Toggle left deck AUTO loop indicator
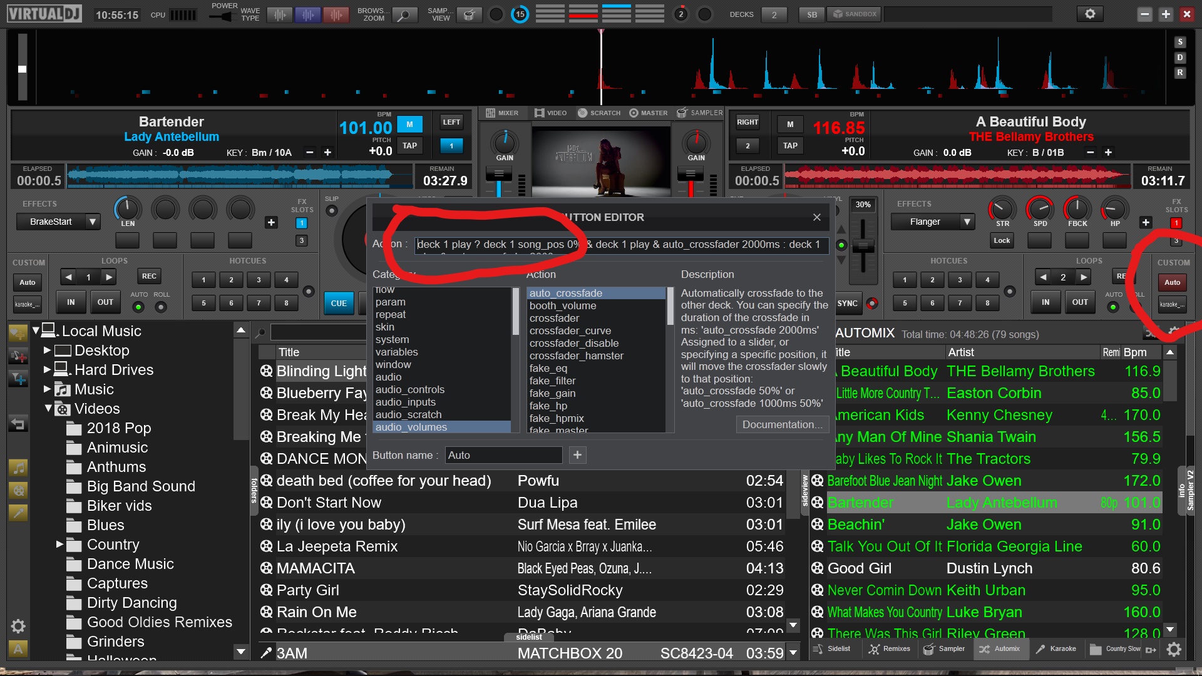This screenshot has height=676, width=1202. pyautogui.click(x=138, y=307)
